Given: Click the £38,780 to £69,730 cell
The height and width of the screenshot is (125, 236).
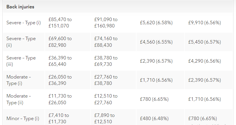Looking at the screenshot, I should (106, 61).
